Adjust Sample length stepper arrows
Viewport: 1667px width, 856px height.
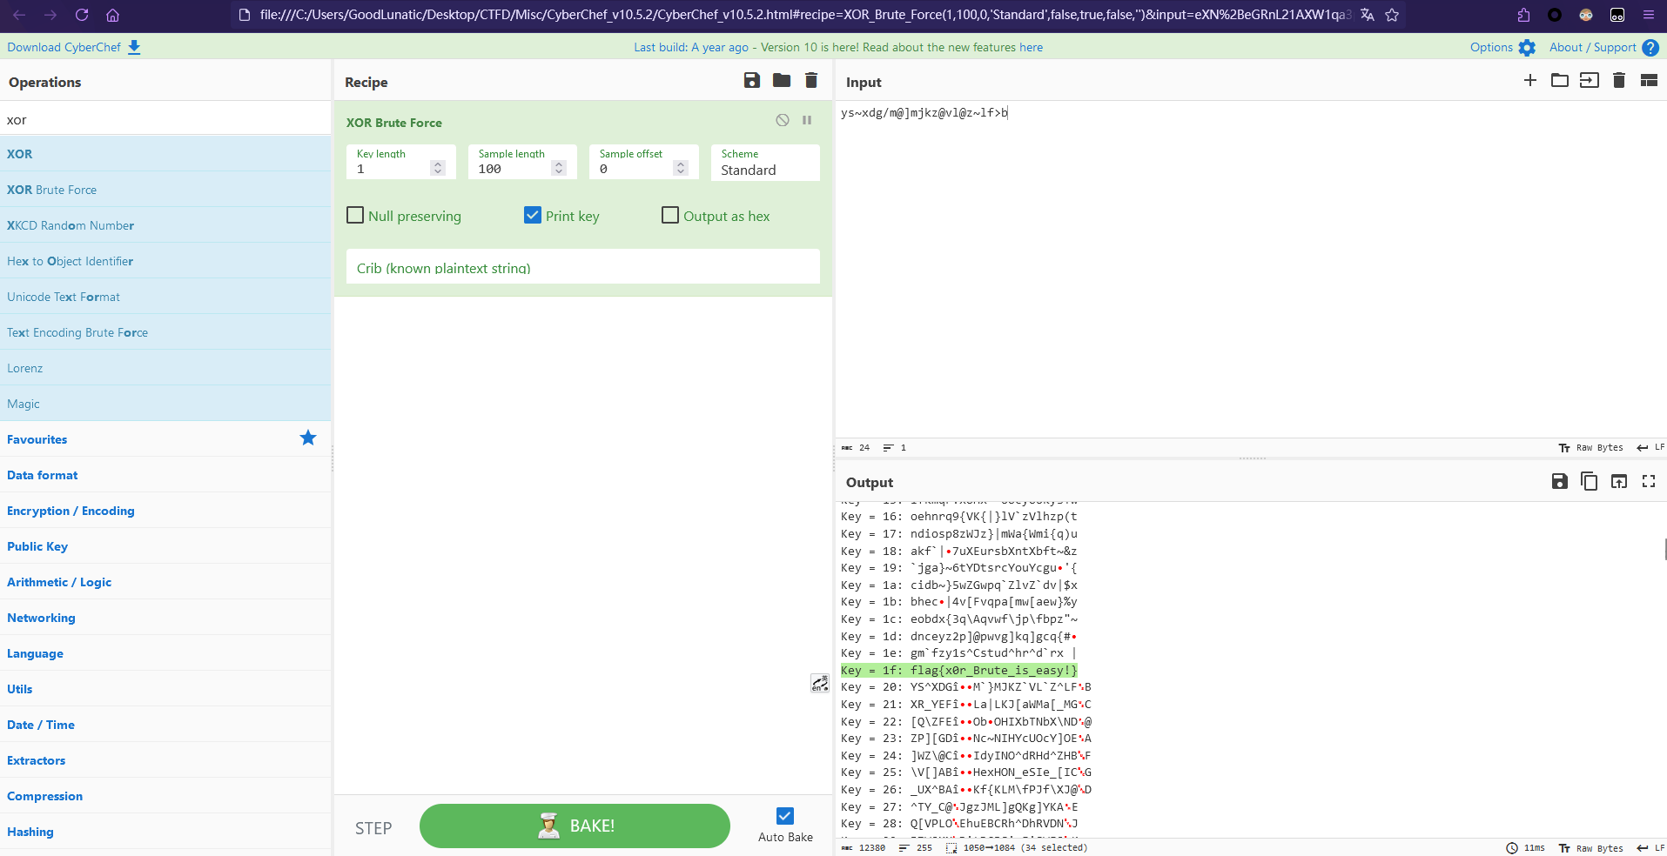pos(560,169)
